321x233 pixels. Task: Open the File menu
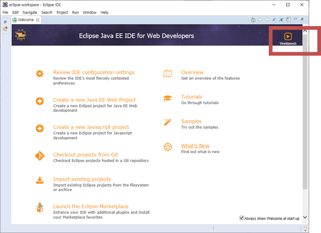click(x=5, y=12)
